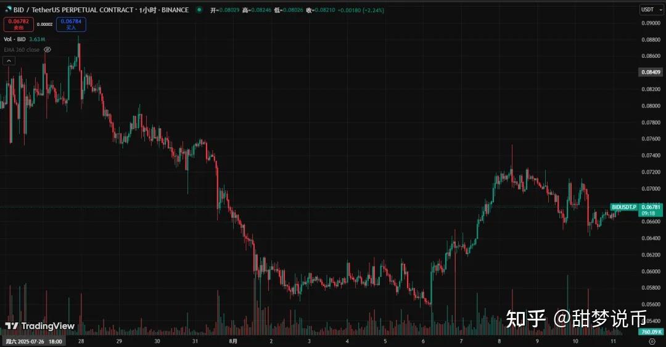Viewport: 666px width, 347px height.
Task: Click the date label 2025-07-26 18:00
Action: coord(33,341)
